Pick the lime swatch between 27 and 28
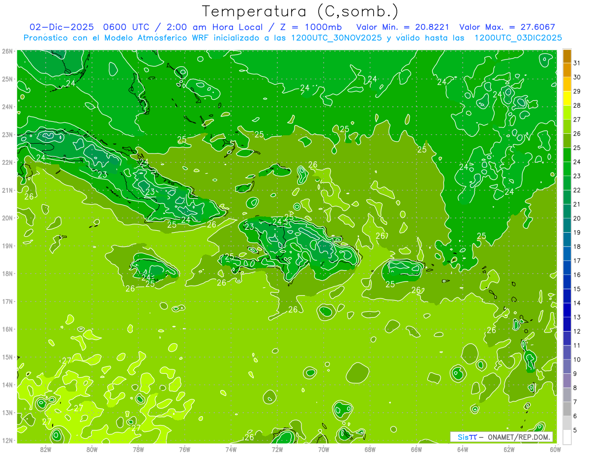590x456 pixels. (567, 113)
